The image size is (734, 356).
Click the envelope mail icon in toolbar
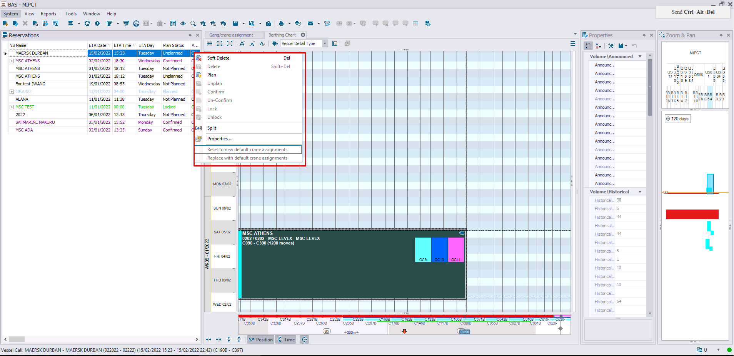(x=310, y=23)
